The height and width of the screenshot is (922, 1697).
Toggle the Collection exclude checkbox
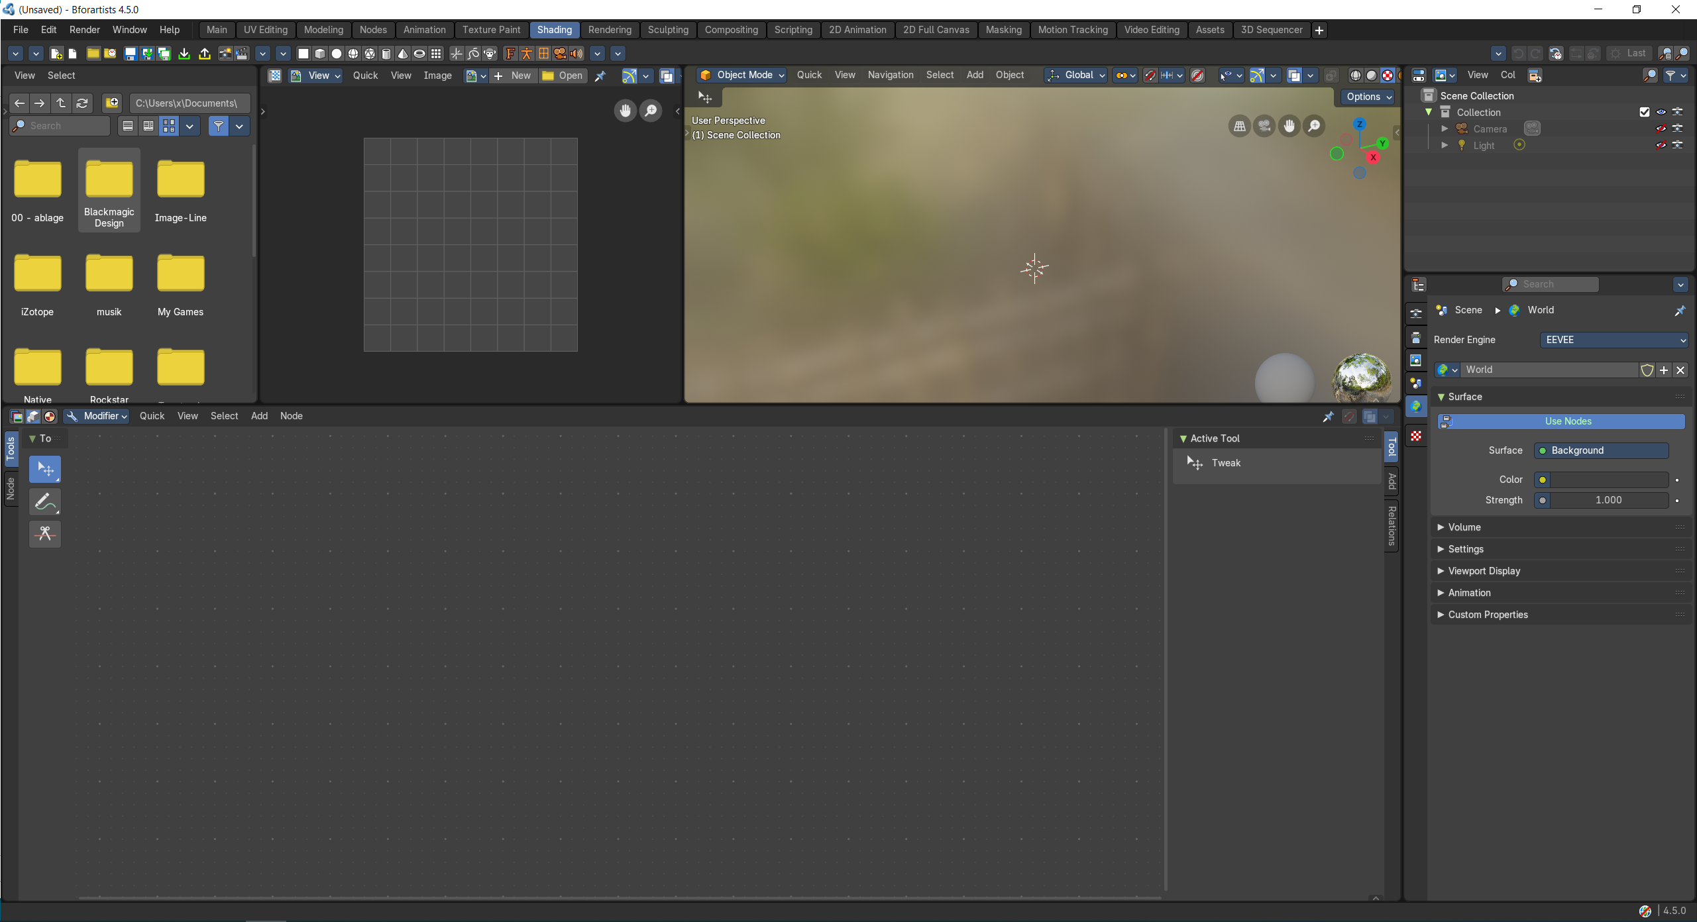[1644, 112]
